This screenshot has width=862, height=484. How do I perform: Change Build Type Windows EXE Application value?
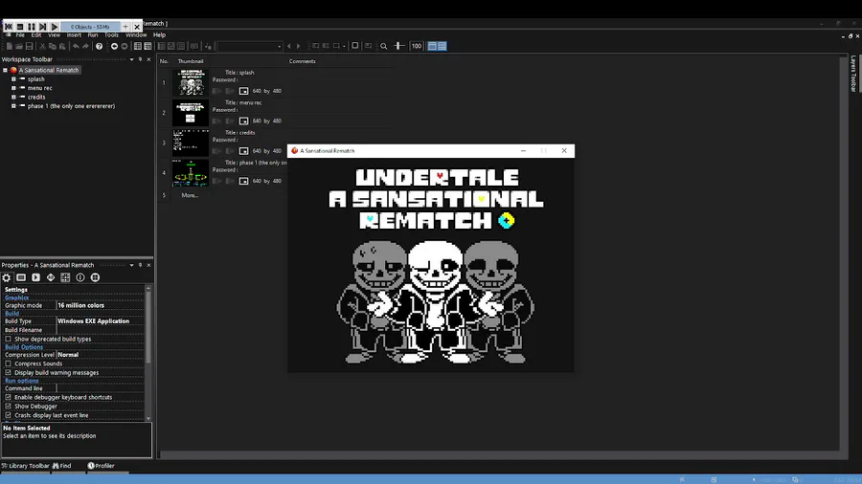[x=100, y=321]
